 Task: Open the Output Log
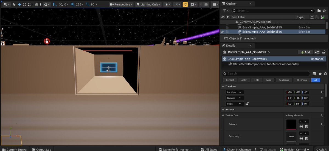42,150
